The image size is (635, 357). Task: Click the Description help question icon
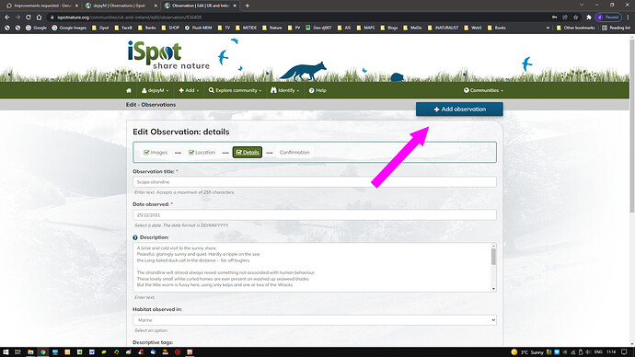pyautogui.click(x=135, y=237)
